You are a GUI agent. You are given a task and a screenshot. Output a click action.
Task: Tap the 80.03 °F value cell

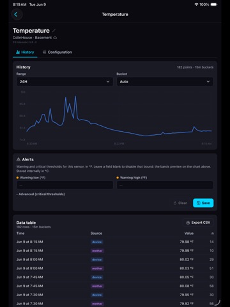(x=187, y=269)
